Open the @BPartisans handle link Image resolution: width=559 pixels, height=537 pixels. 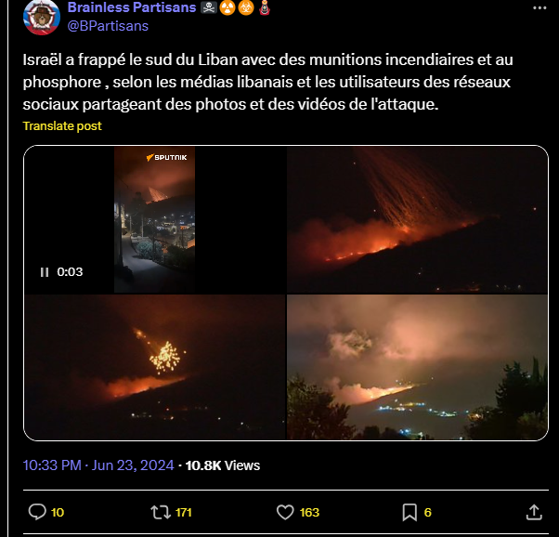tap(108, 26)
